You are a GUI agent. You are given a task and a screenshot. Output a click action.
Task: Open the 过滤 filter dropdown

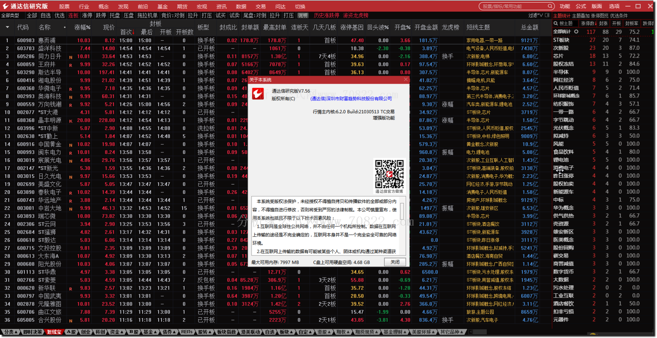coord(536,15)
